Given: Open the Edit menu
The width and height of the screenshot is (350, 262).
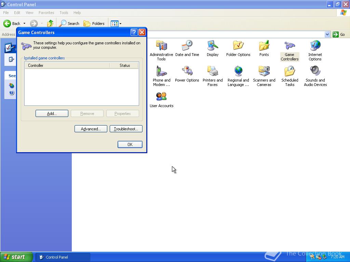Looking at the screenshot, I should coord(17,13).
